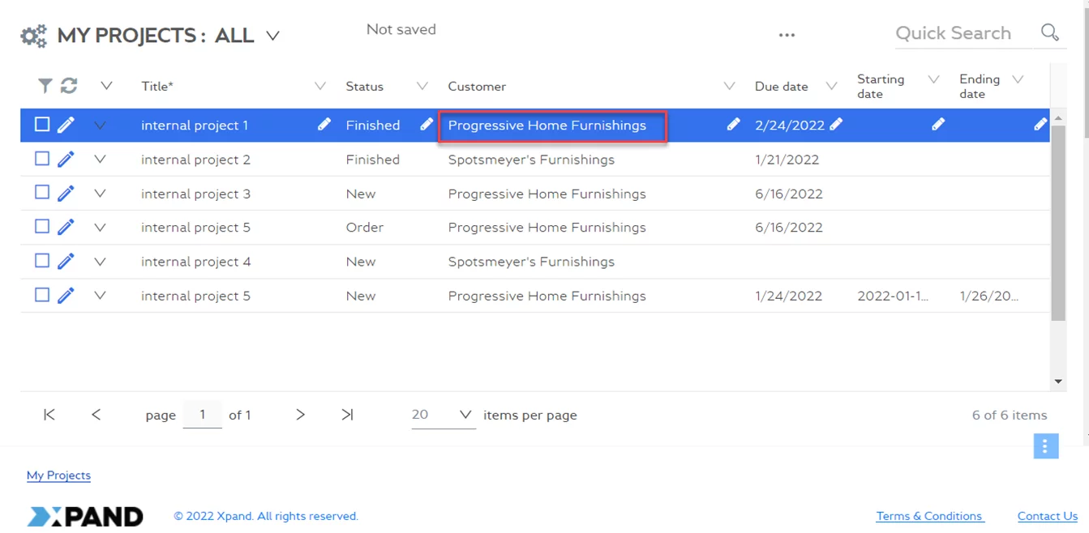Open the Terms & Conditions link
This screenshot has height=533, width=1089.
[x=929, y=516]
